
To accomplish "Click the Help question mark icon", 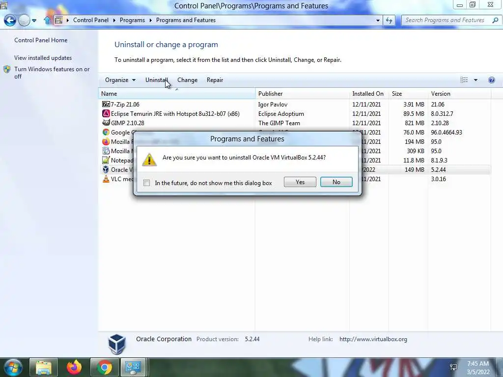I will 491,80.
